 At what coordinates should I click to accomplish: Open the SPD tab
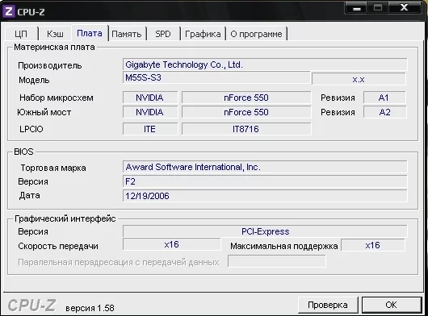[x=163, y=34]
